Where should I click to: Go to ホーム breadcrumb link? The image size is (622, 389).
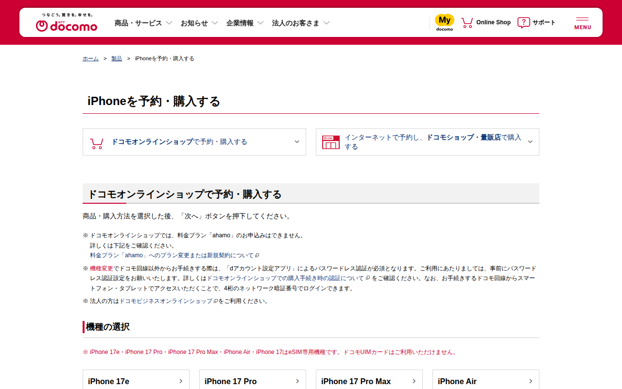click(x=90, y=58)
